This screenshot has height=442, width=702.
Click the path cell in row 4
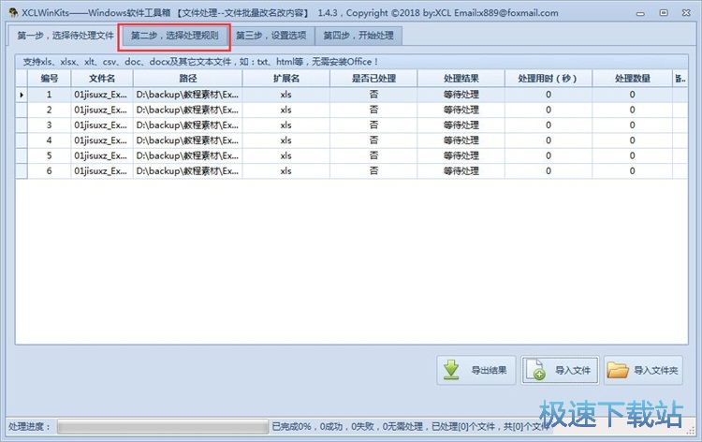(187, 140)
